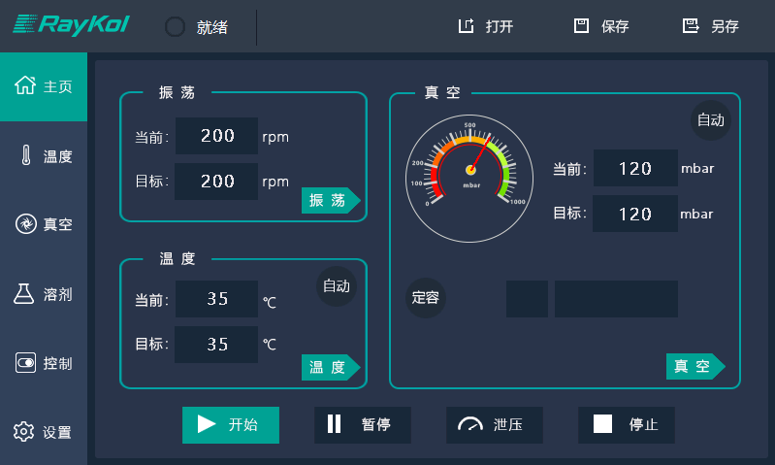Toggle the 自动 button in vacuum panel
The image size is (775, 465).
tap(710, 120)
